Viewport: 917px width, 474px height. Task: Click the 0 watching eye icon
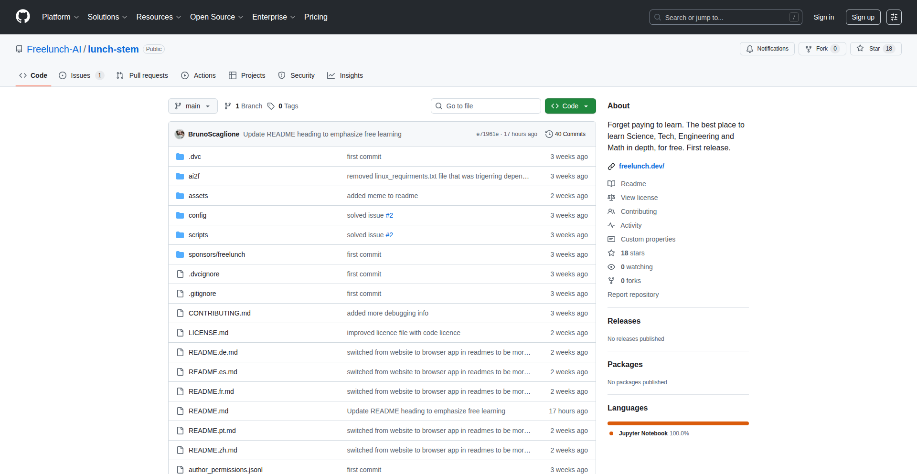pos(611,267)
